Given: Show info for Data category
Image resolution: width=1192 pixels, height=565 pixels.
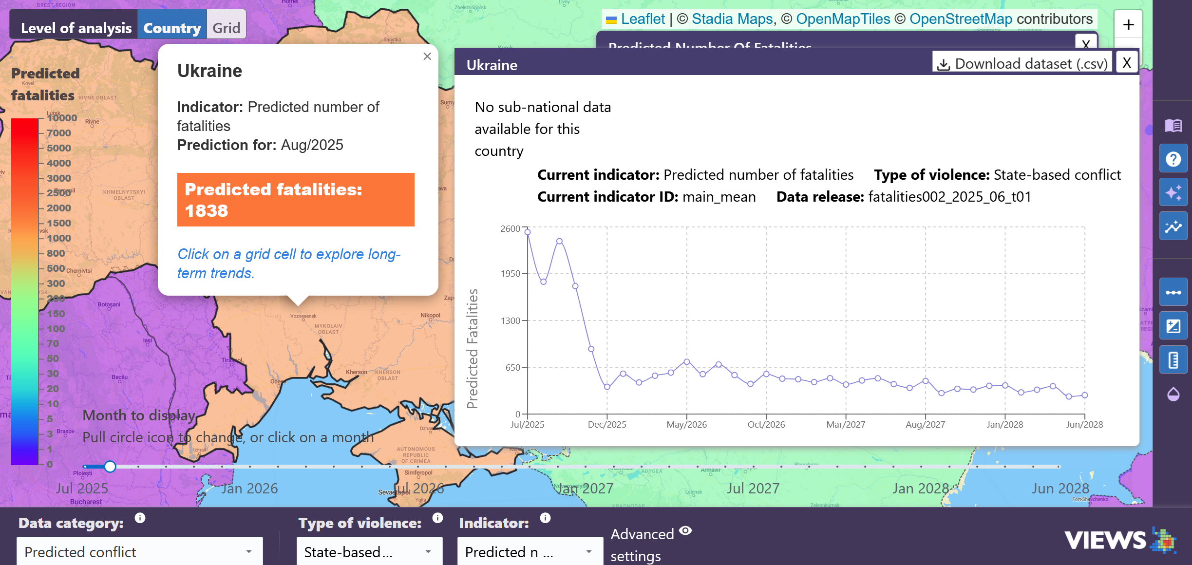Looking at the screenshot, I should [x=140, y=518].
